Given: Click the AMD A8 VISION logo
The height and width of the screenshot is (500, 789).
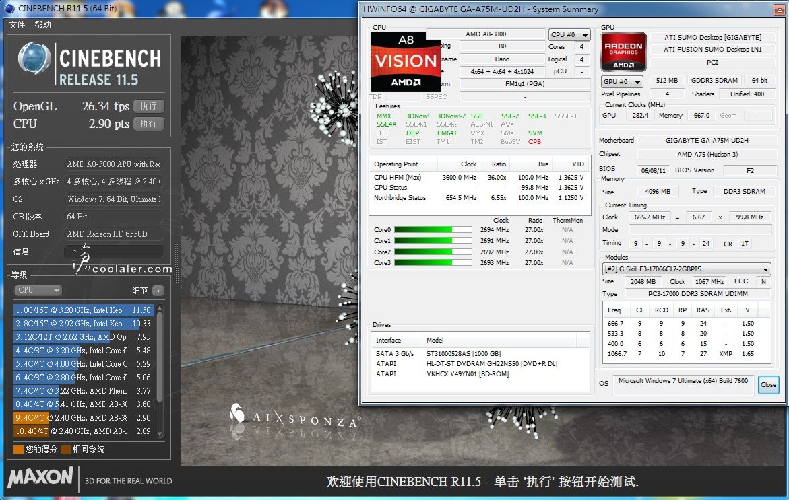Looking at the screenshot, I should (x=406, y=62).
